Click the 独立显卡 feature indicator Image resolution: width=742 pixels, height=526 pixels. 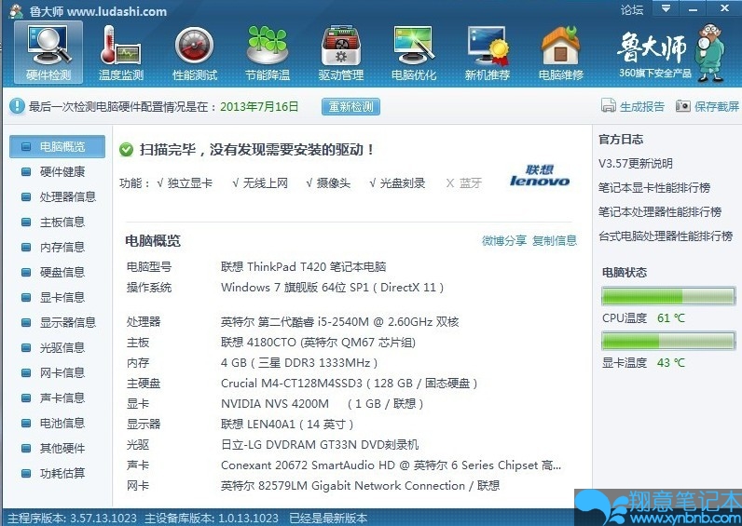point(185,182)
